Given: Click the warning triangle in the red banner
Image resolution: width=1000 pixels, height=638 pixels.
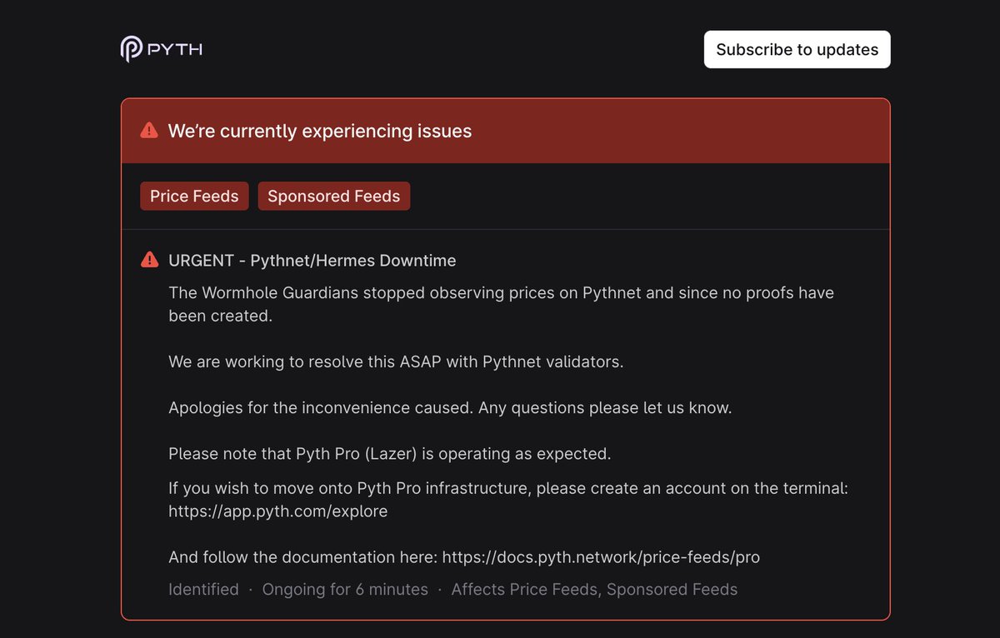Looking at the screenshot, I should 149,130.
